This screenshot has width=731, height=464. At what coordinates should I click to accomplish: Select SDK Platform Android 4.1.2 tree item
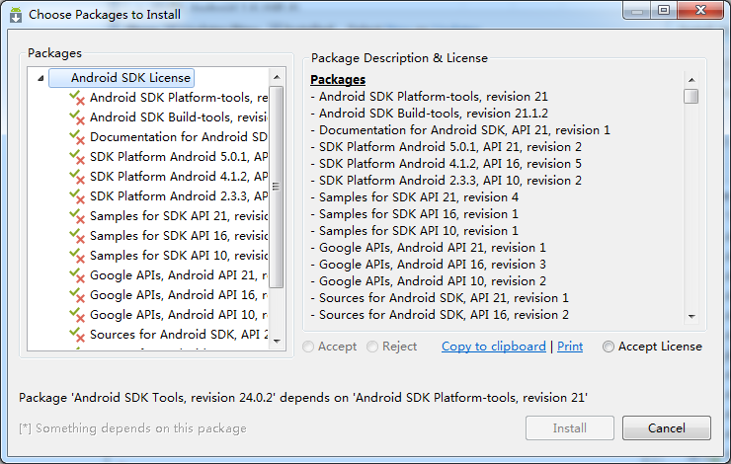coord(179,176)
